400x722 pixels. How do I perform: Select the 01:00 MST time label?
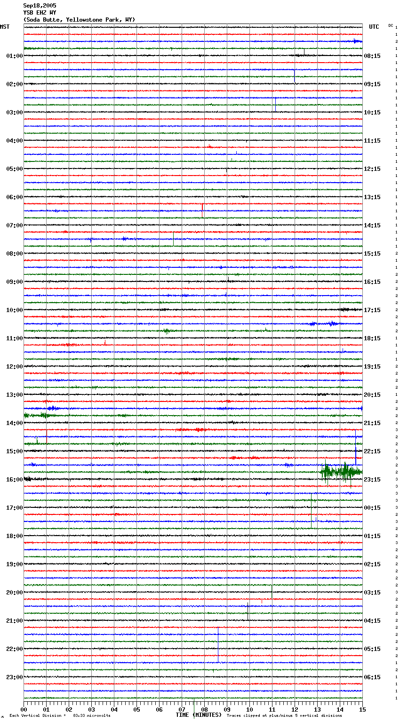[x=15, y=56]
